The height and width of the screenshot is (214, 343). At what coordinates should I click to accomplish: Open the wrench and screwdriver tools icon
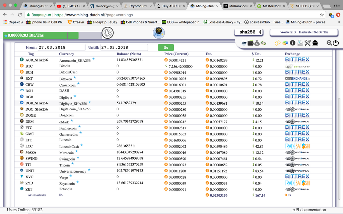(307, 43)
